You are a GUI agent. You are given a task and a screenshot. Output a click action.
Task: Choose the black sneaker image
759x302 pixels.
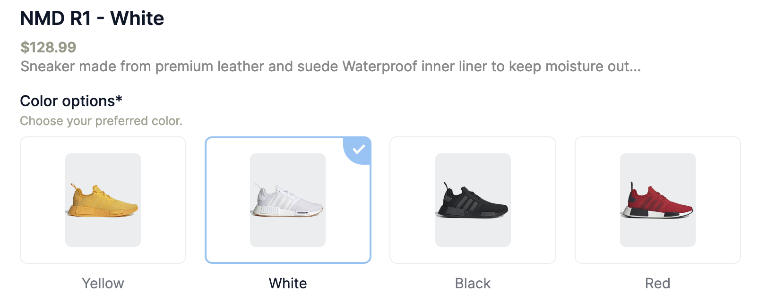473,200
